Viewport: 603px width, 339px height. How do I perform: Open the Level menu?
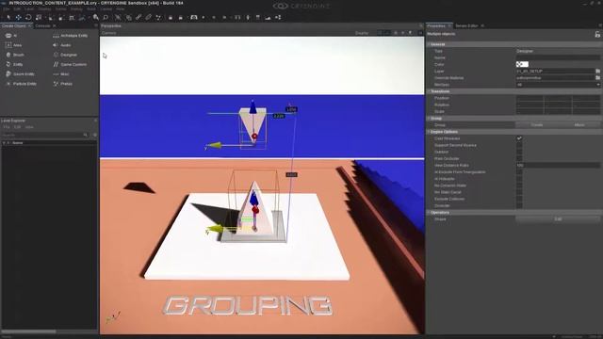click(x=29, y=8)
